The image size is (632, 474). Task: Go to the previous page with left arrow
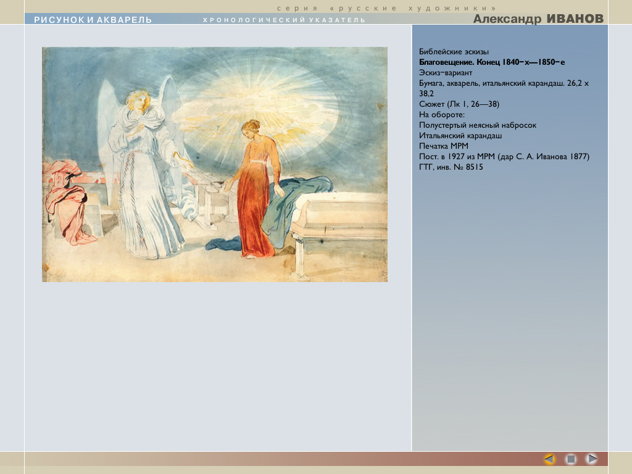click(549, 459)
